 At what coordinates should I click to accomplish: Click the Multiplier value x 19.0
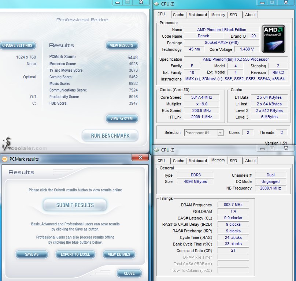[201, 104]
